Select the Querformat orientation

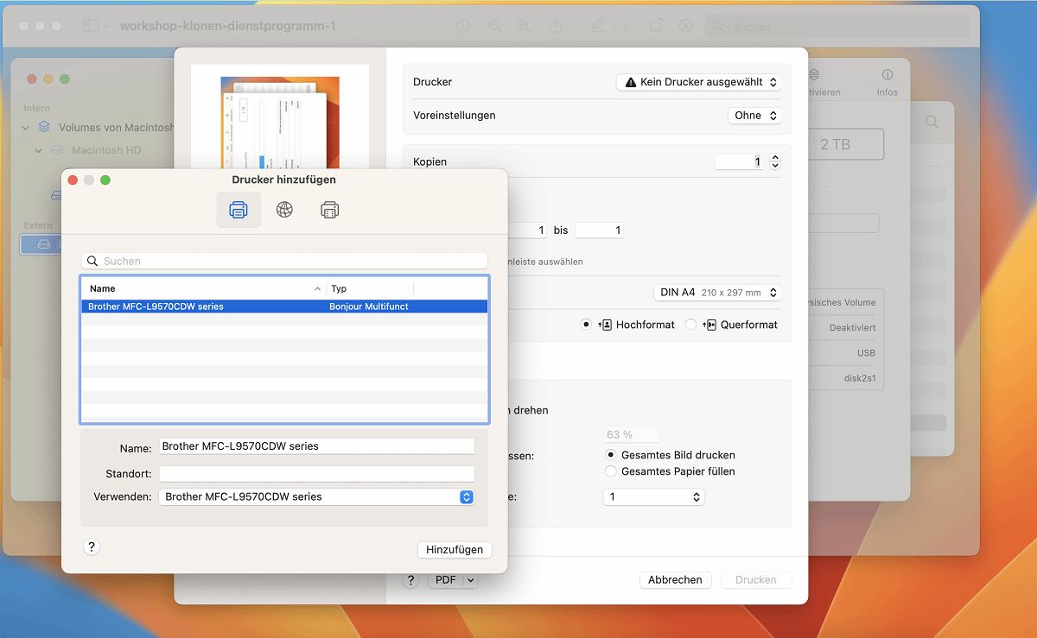coord(690,325)
